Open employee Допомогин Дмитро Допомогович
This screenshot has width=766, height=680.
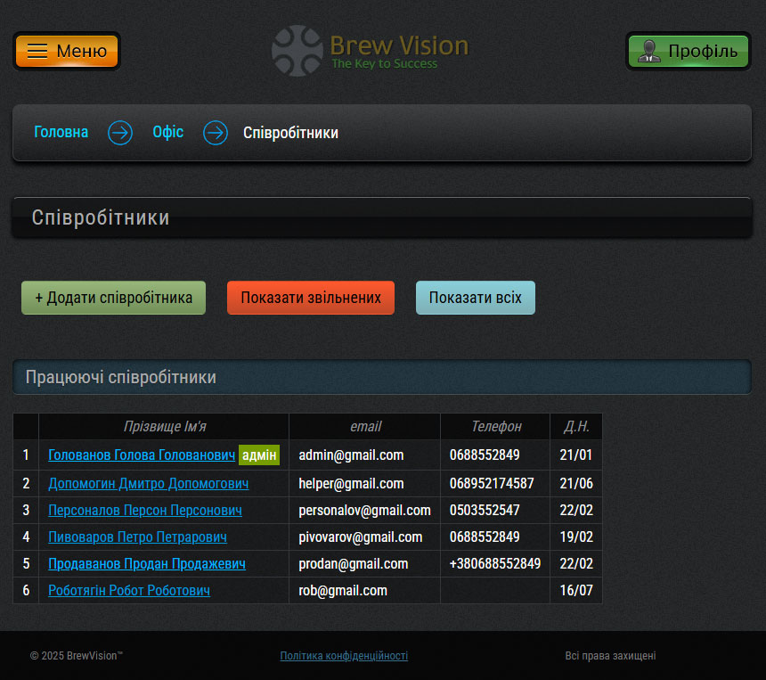click(x=148, y=484)
